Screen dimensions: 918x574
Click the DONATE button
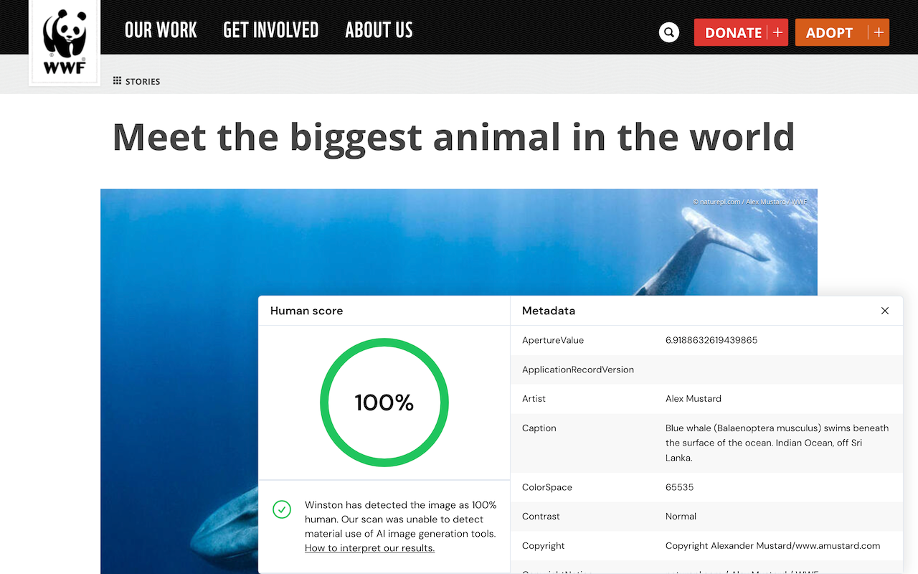(734, 32)
